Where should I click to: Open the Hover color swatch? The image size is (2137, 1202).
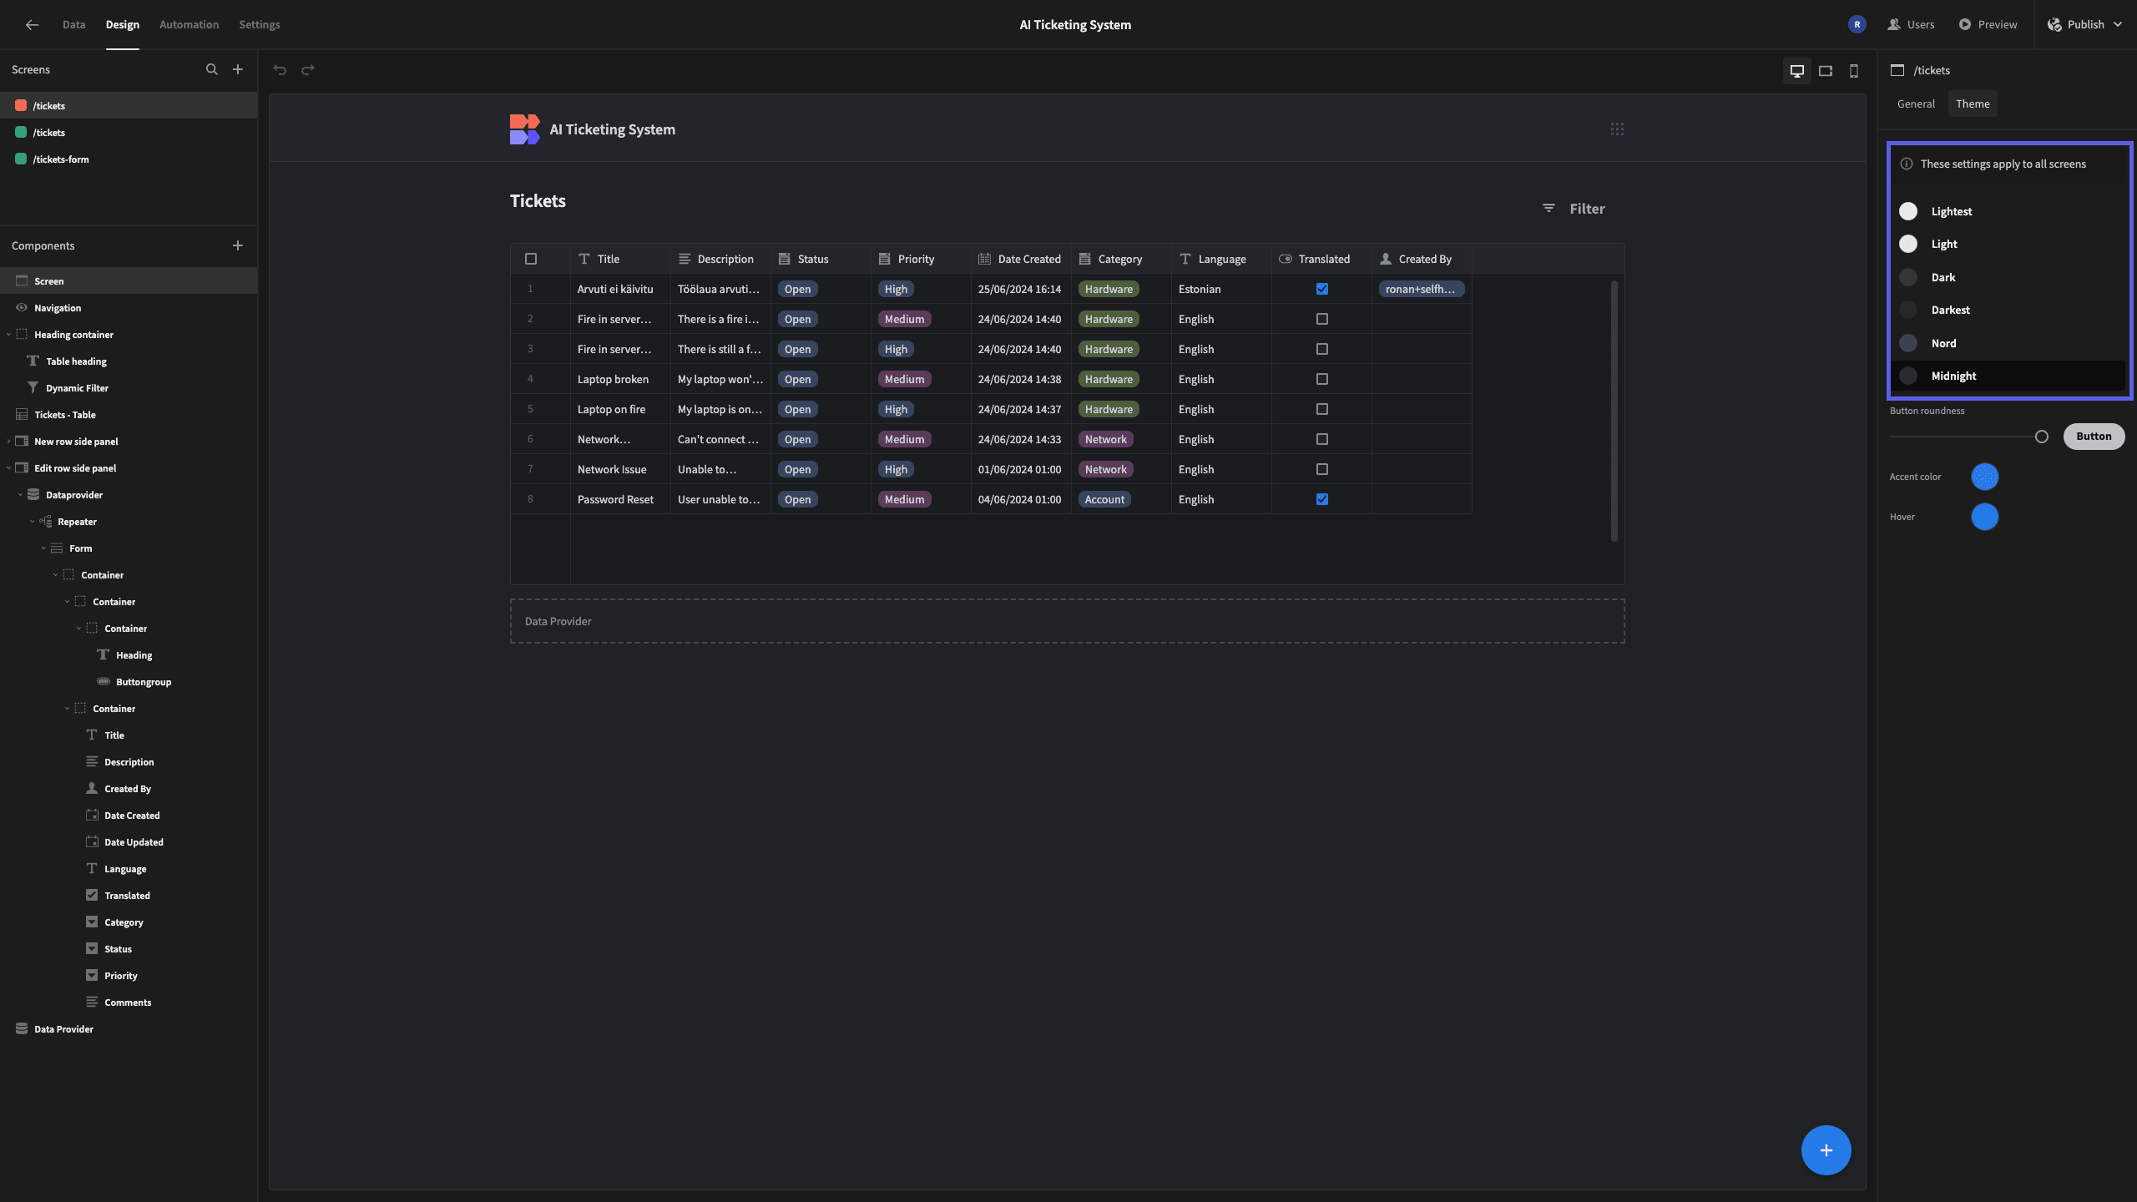1984,517
